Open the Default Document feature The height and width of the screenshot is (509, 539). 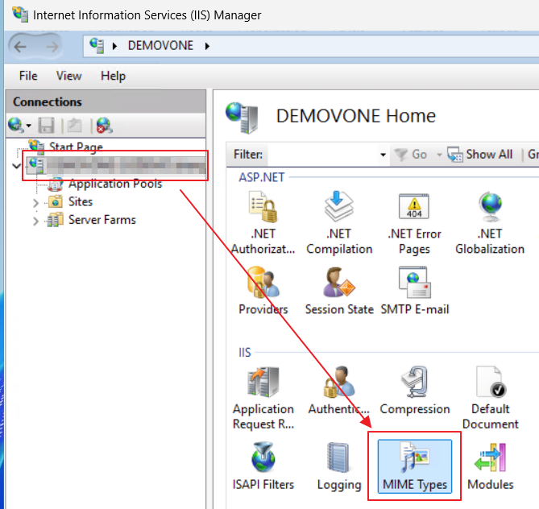pyautogui.click(x=490, y=398)
